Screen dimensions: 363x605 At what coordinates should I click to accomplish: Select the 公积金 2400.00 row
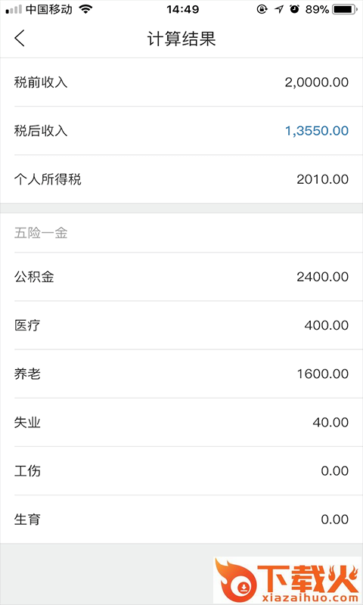point(181,277)
